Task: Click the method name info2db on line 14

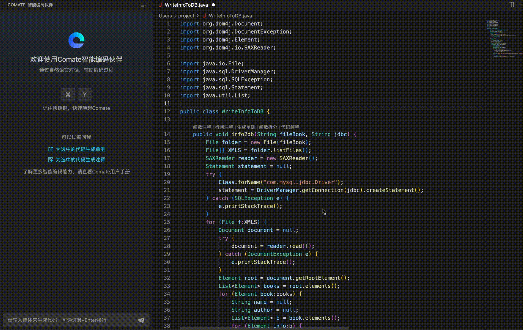Action: (x=243, y=134)
